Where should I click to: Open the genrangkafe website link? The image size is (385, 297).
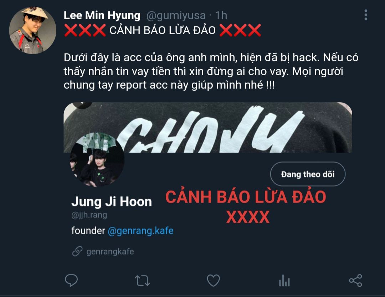pyautogui.click(x=110, y=252)
